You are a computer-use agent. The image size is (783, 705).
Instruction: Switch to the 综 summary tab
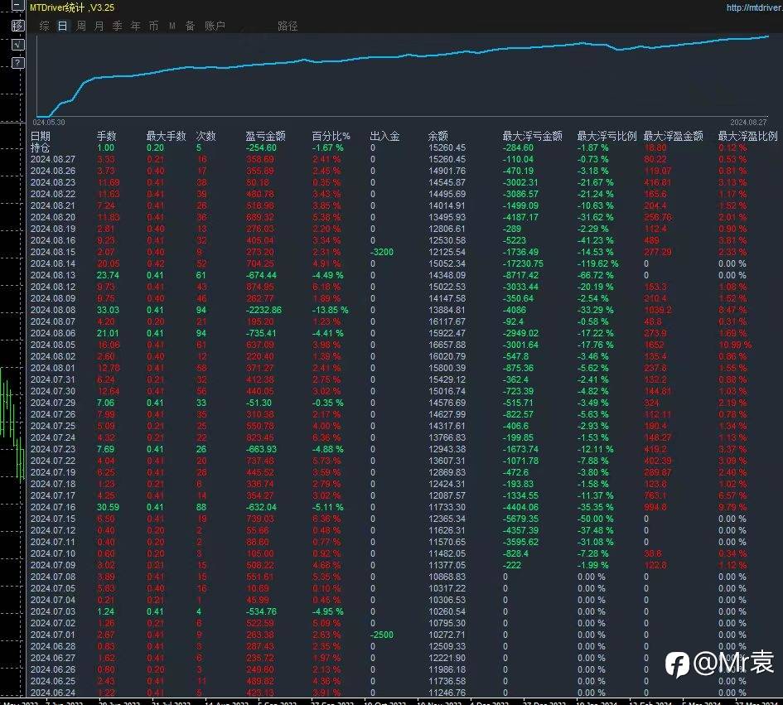[x=44, y=26]
